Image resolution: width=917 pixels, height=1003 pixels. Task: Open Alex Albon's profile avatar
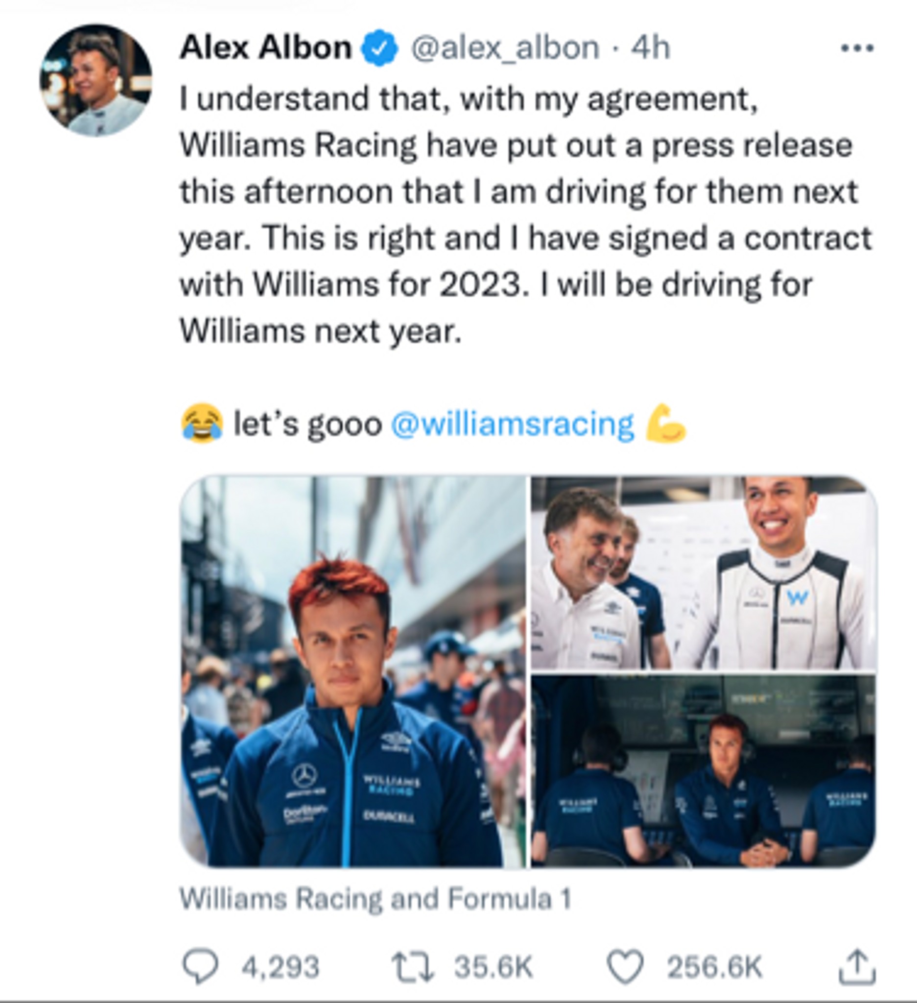(x=95, y=80)
